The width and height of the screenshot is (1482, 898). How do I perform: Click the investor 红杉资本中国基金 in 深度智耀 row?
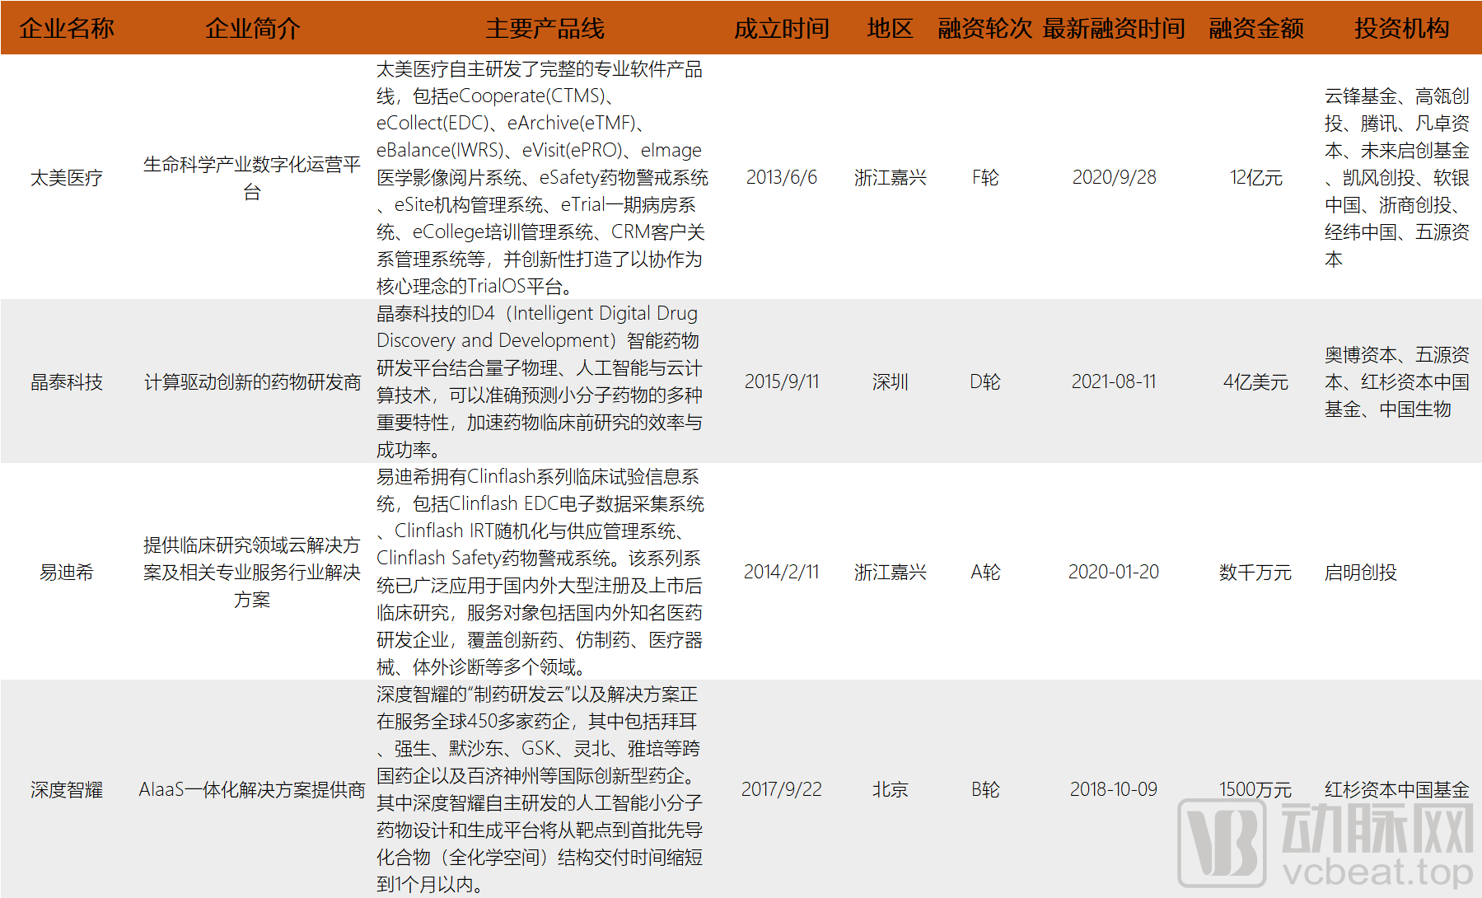tap(1396, 790)
